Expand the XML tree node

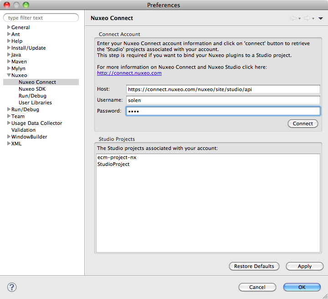[x=9, y=143]
